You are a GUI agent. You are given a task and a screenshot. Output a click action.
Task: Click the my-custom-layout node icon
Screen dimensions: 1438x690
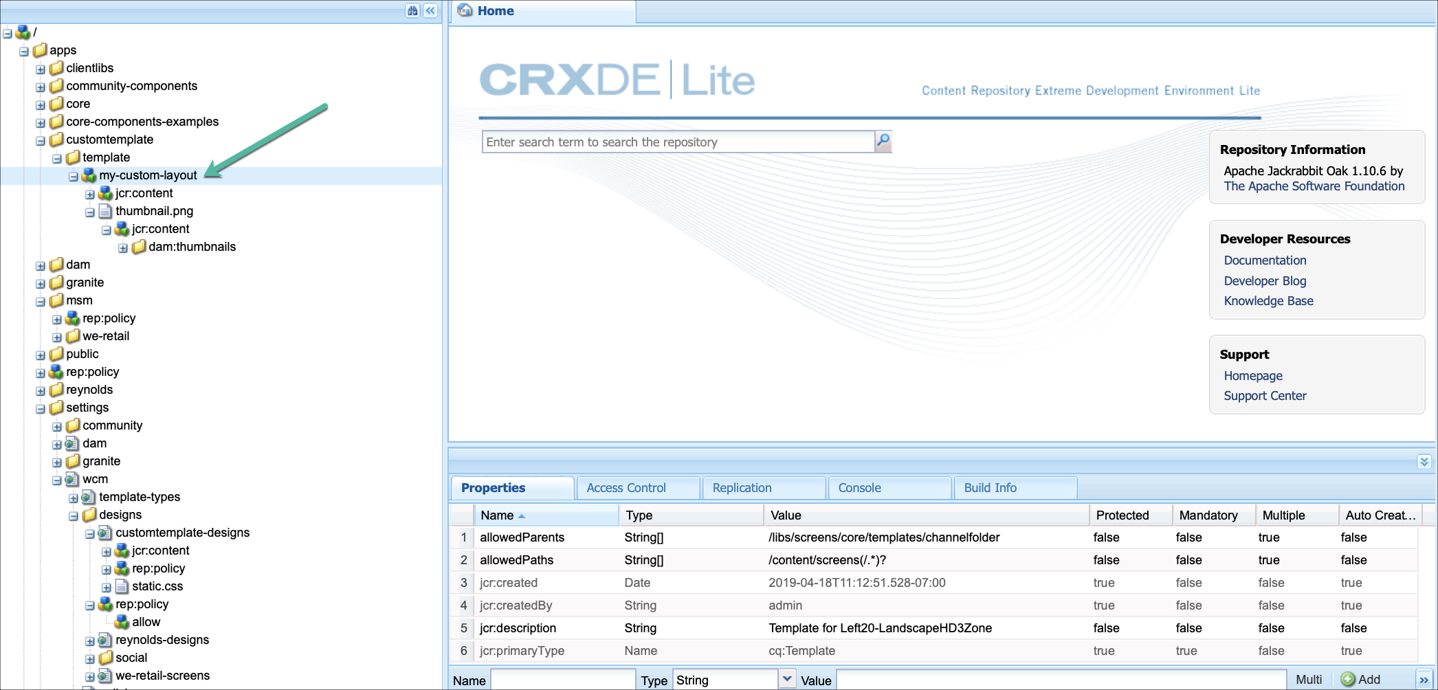point(89,175)
